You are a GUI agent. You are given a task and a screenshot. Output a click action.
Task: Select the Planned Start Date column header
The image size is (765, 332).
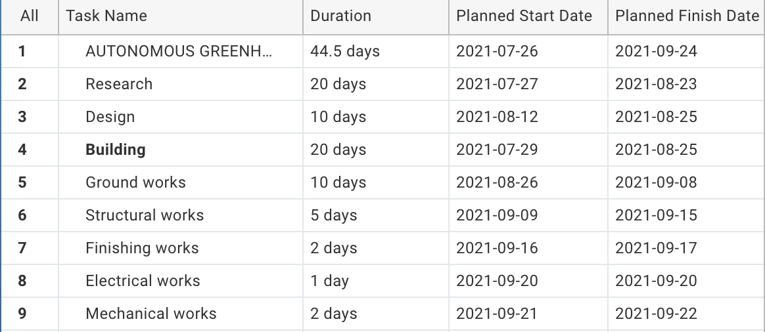pos(524,16)
